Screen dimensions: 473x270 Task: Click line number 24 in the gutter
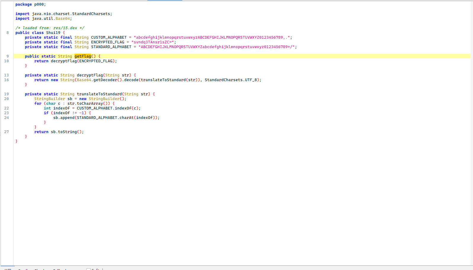7,117
